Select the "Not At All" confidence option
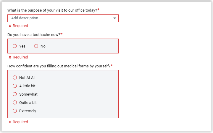Viewport: 213px width, 133px height. click(x=15, y=77)
